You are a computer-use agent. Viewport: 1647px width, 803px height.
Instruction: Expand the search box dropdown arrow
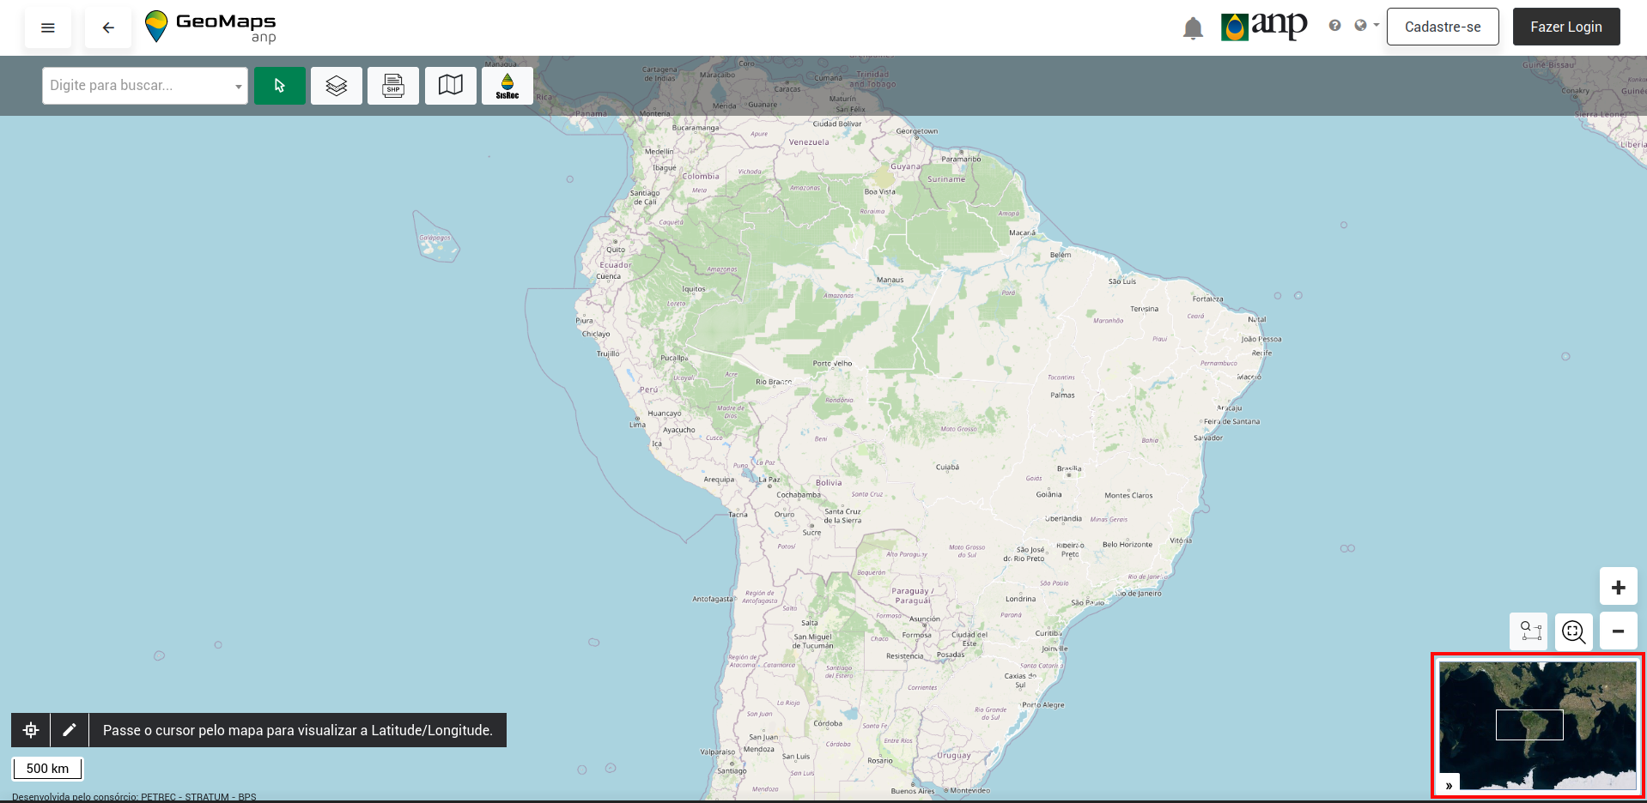coord(238,87)
